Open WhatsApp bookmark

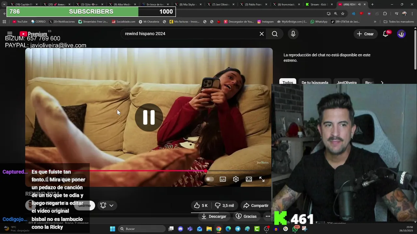(x=319, y=22)
